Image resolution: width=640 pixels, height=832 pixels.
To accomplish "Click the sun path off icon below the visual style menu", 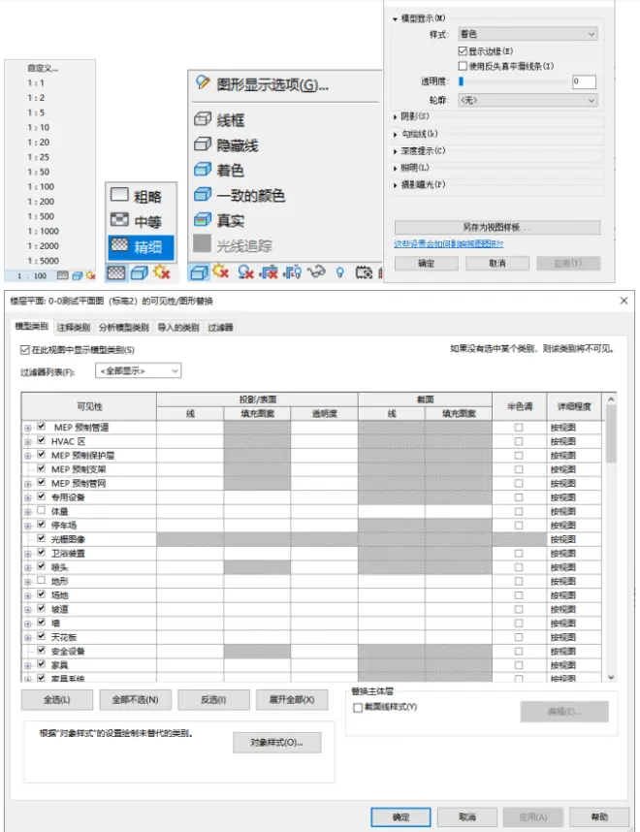I will pos(220,272).
